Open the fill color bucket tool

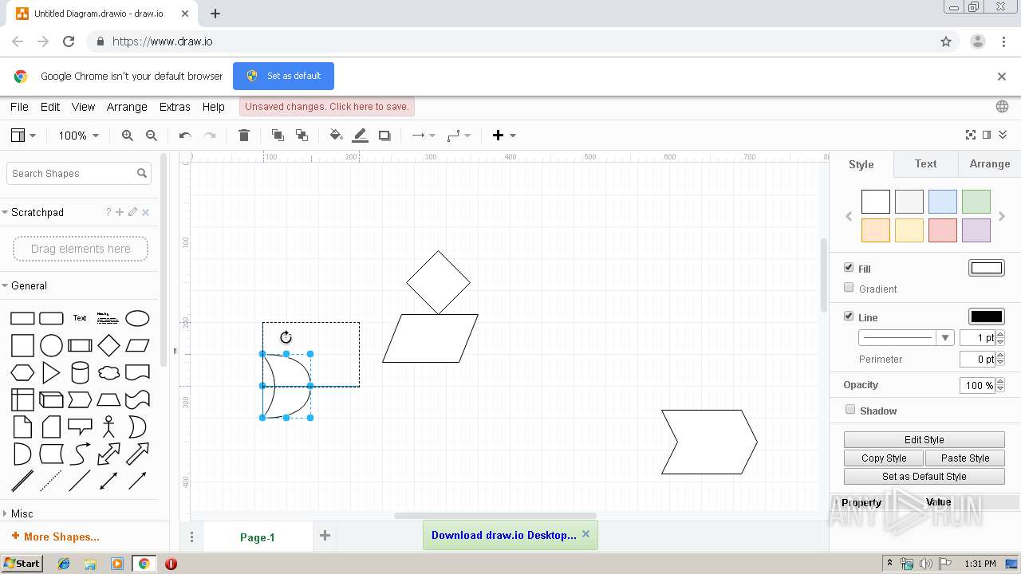[336, 136]
